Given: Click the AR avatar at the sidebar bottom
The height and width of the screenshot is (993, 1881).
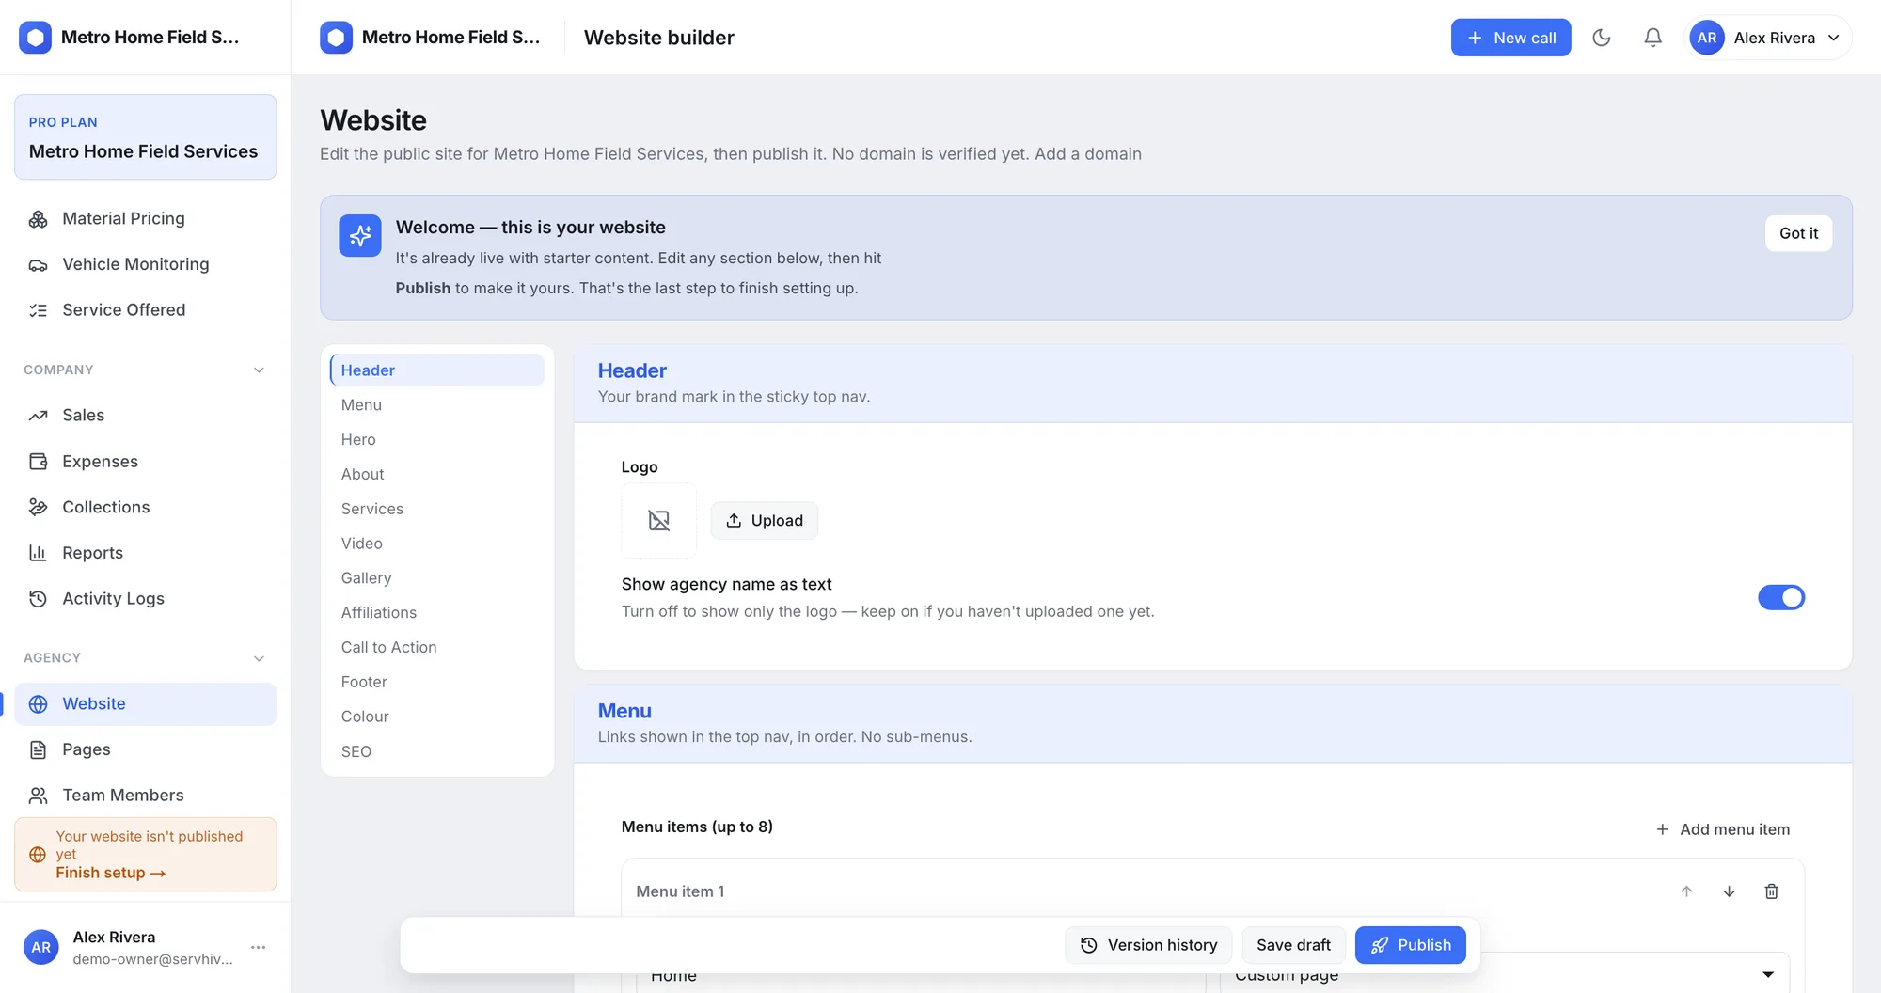Looking at the screenshot, I should point(41,947).
